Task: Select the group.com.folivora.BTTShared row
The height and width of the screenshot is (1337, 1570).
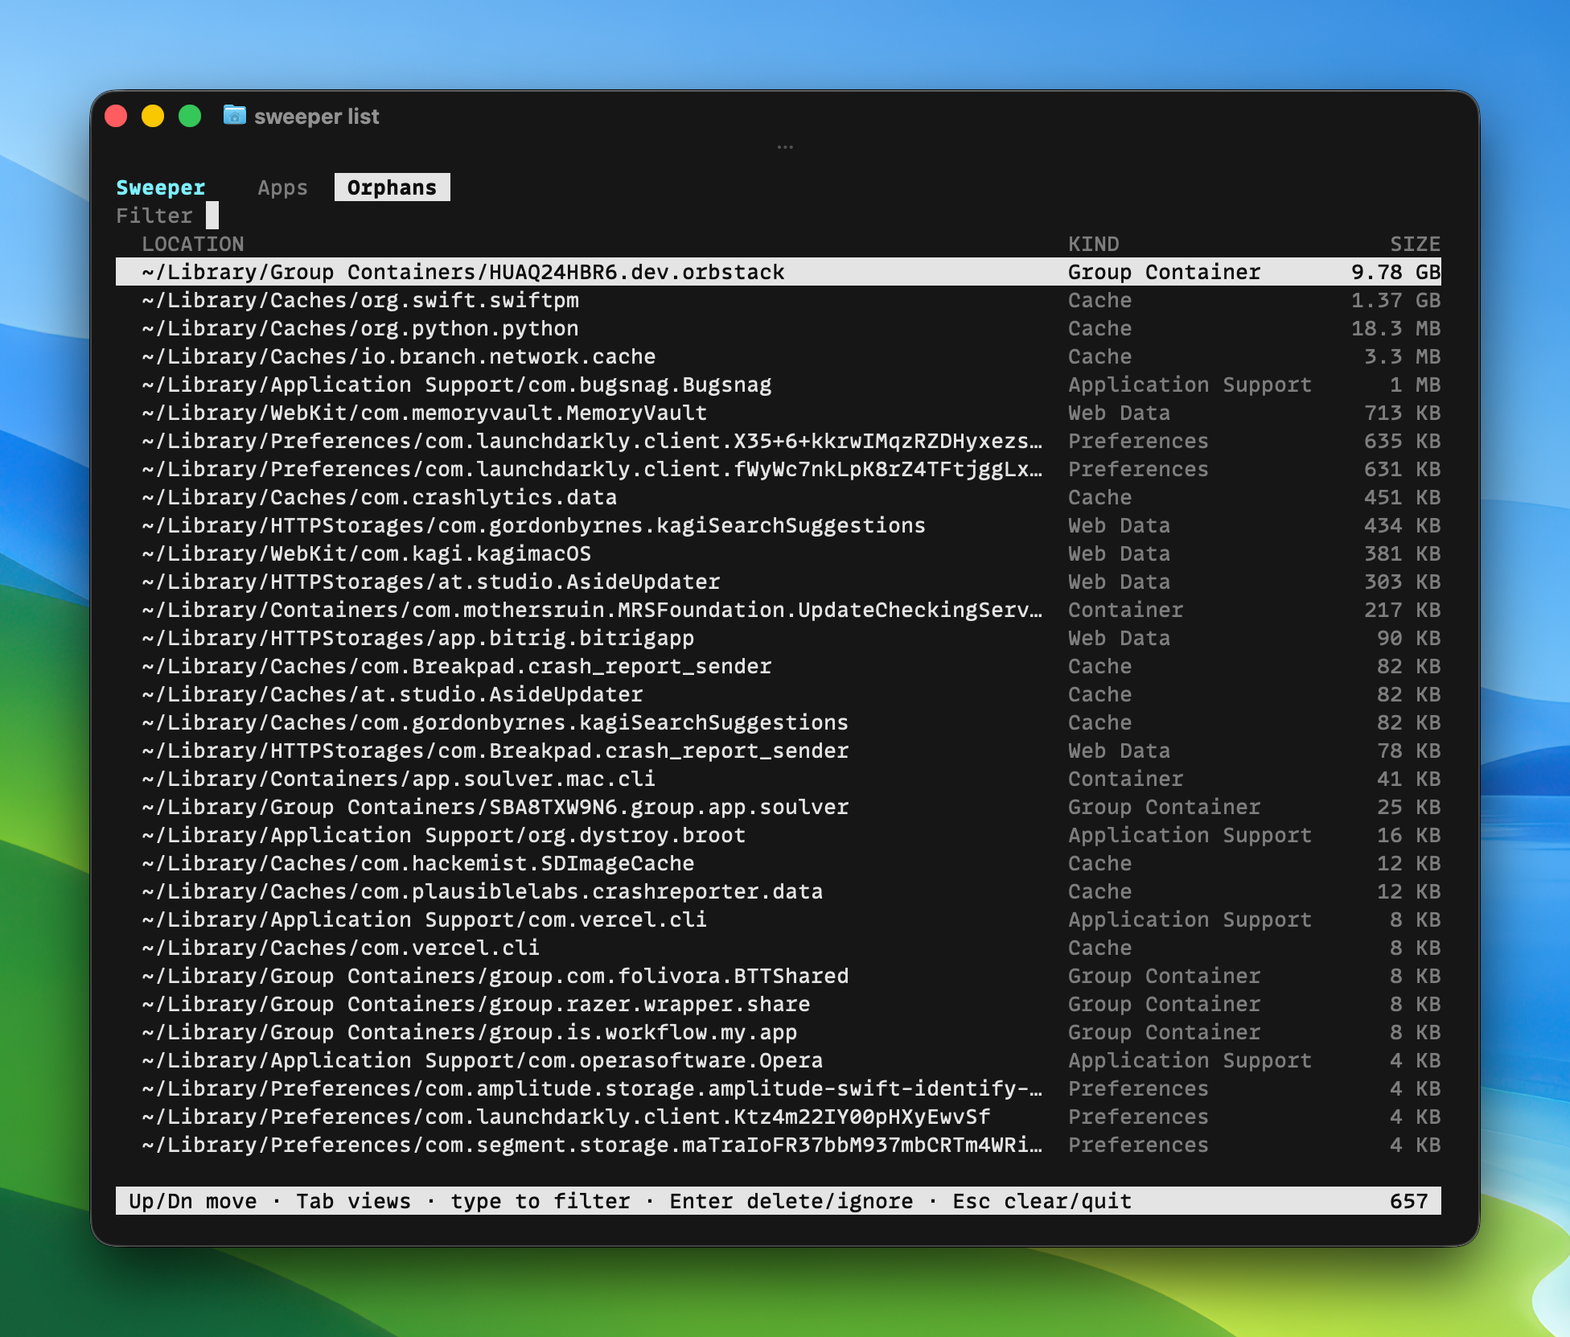Action: pos(779,976)
